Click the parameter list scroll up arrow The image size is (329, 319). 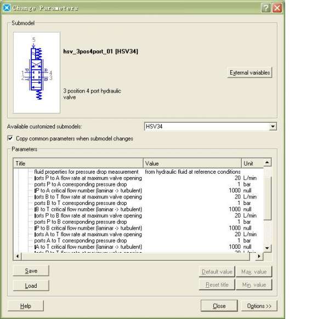click(268, 163)
